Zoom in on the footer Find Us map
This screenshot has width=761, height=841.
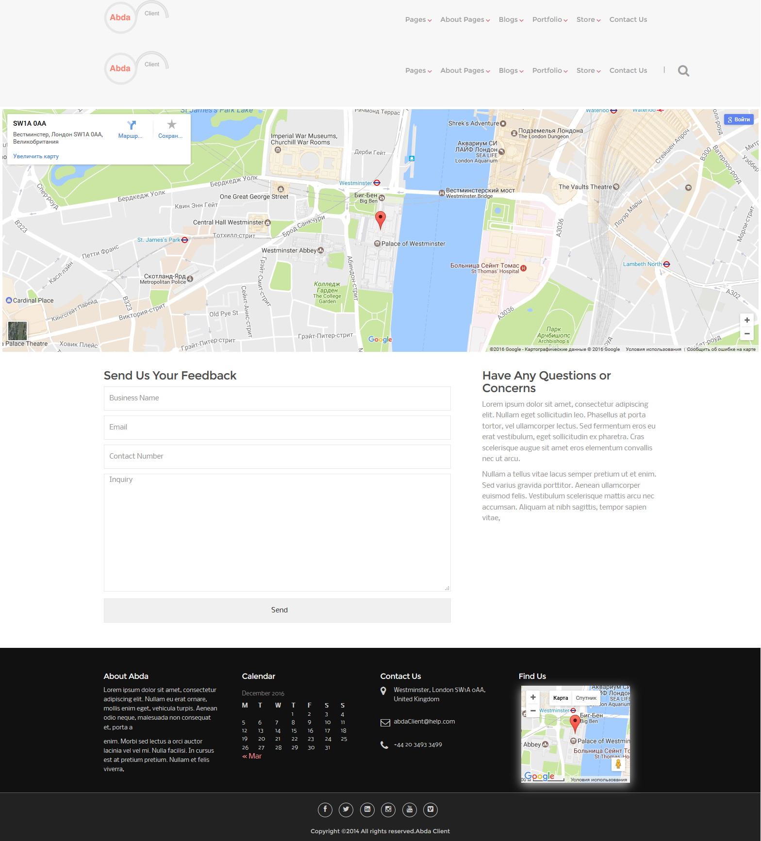coord(533,697)
